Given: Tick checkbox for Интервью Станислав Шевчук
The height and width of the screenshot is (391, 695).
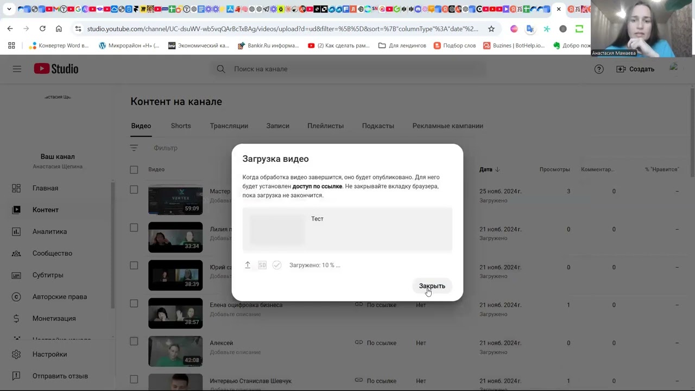Looking at the screenshot, I should (x=134, y=380).
